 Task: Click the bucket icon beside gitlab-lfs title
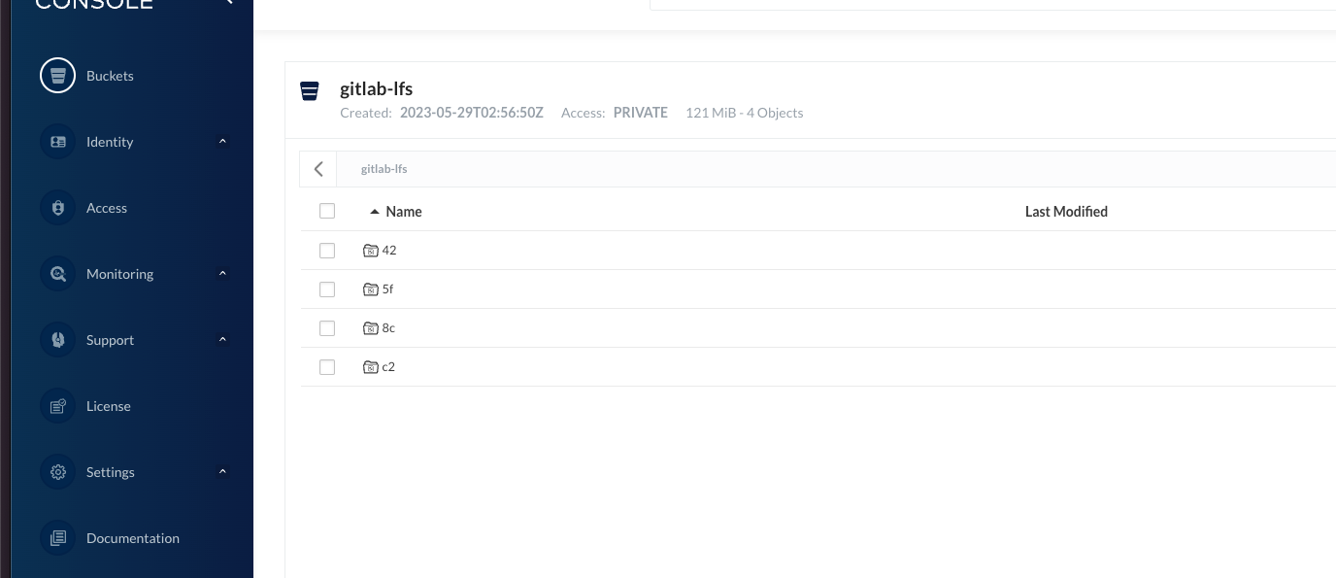(310, 91)
